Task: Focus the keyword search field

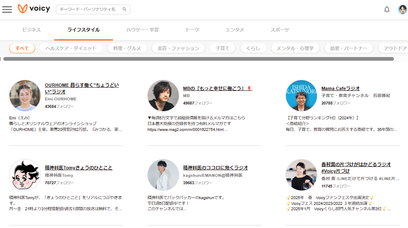Action: coord(93,9)
